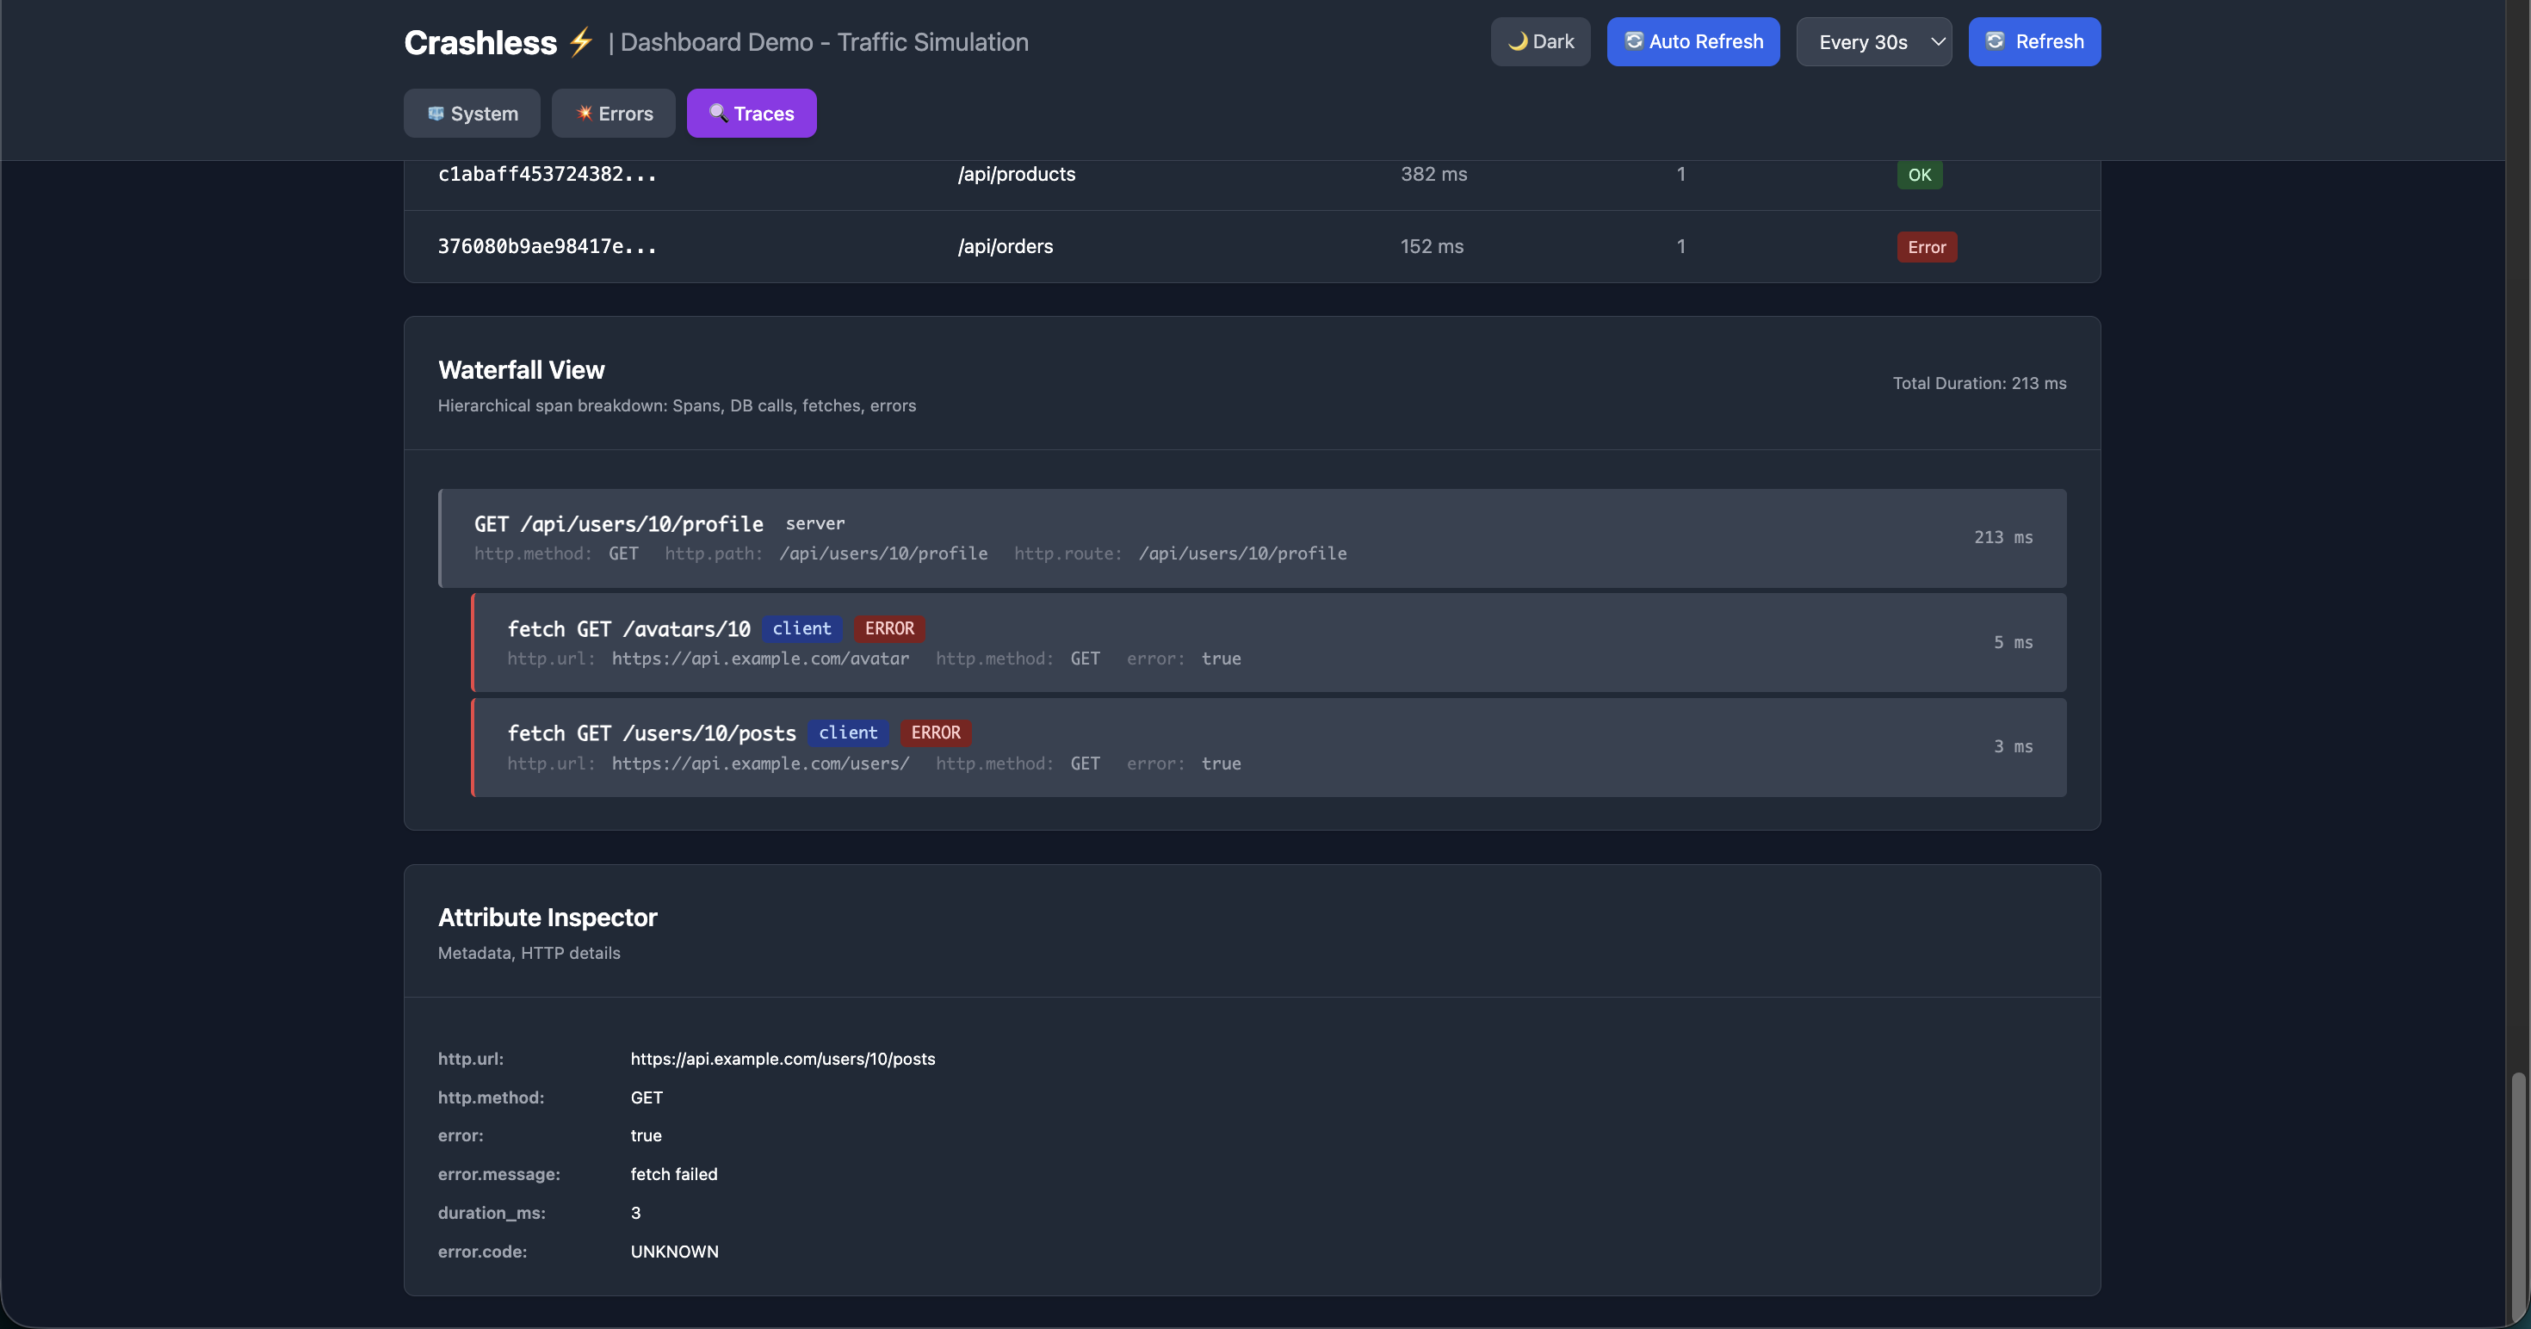Click the moon icon in Dark button

pos(1517,41)
